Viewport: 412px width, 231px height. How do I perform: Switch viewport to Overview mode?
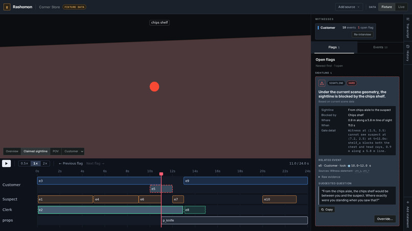point(12,151)
